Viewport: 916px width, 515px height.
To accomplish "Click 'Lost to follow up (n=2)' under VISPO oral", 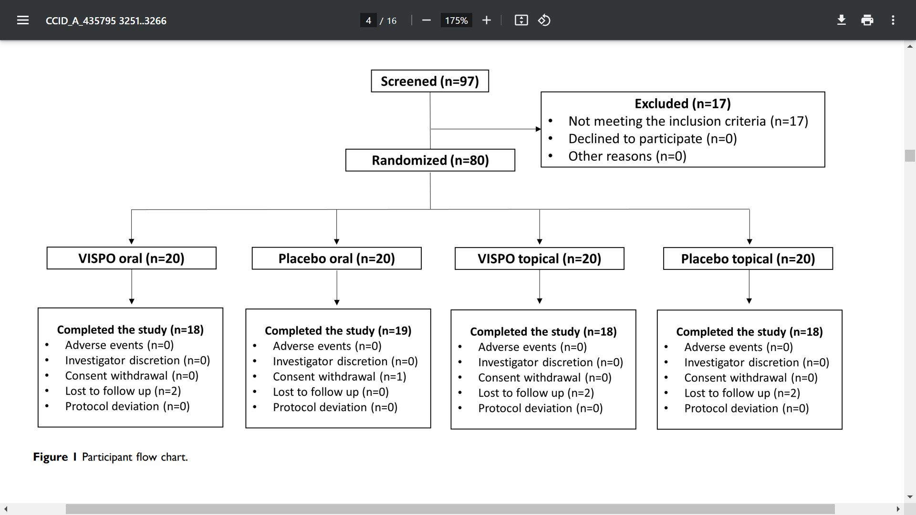I will [123, 391].
